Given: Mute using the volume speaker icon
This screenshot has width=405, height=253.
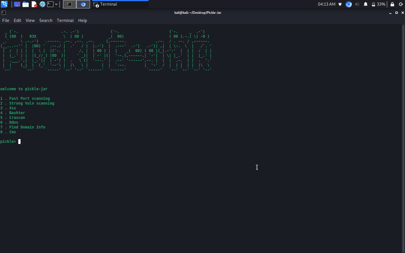Looking at the screenshot, I should [x=357, y=4].
